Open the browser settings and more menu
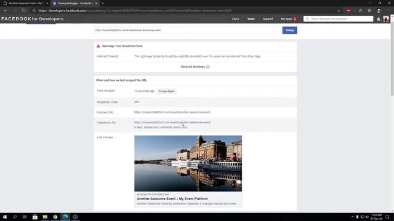 tap(388, 10)
